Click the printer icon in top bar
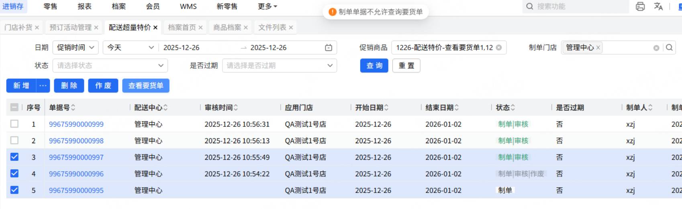682x209 pixels. pyautogui.click(x=640, y=6)
